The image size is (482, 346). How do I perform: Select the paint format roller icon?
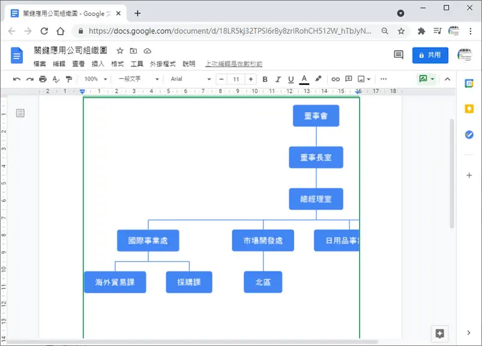[69, 80]
